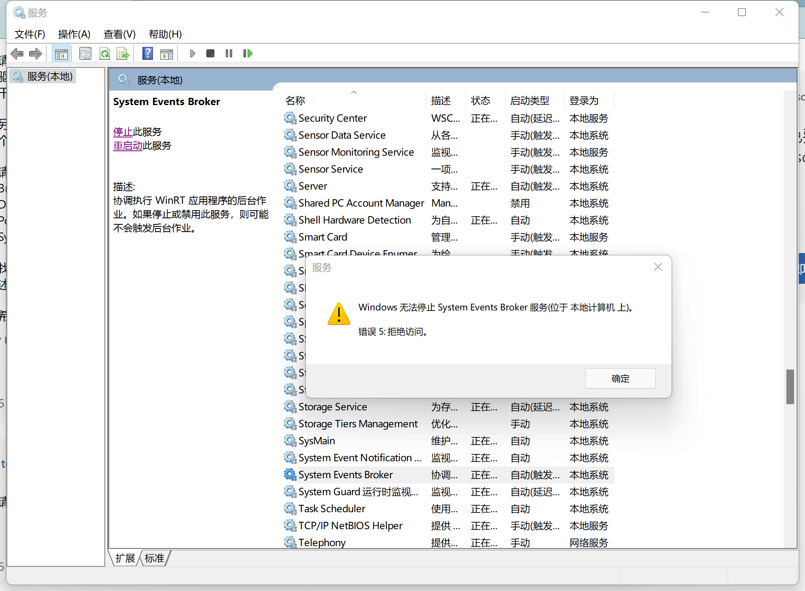Click the Start Service play icon
Image resolution: width=805 pixels, height=591 pixels.
click(x=193, y=53)
